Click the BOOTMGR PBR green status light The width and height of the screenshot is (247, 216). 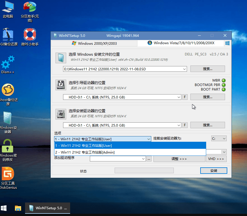(x=224, y=85)
